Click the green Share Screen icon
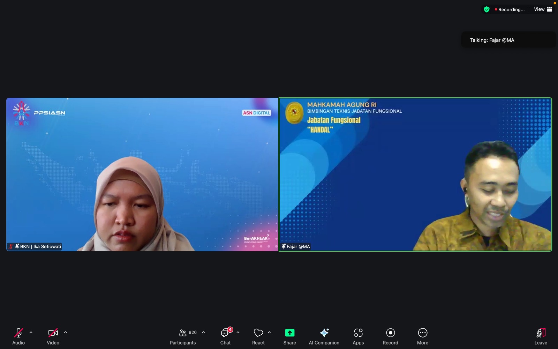Image resolution: width=558 pixels, height=349 pixels. pyautogui.click(x=289, y=333)
